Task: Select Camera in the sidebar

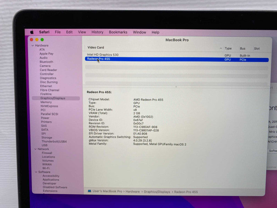Action: click(45, 66)
